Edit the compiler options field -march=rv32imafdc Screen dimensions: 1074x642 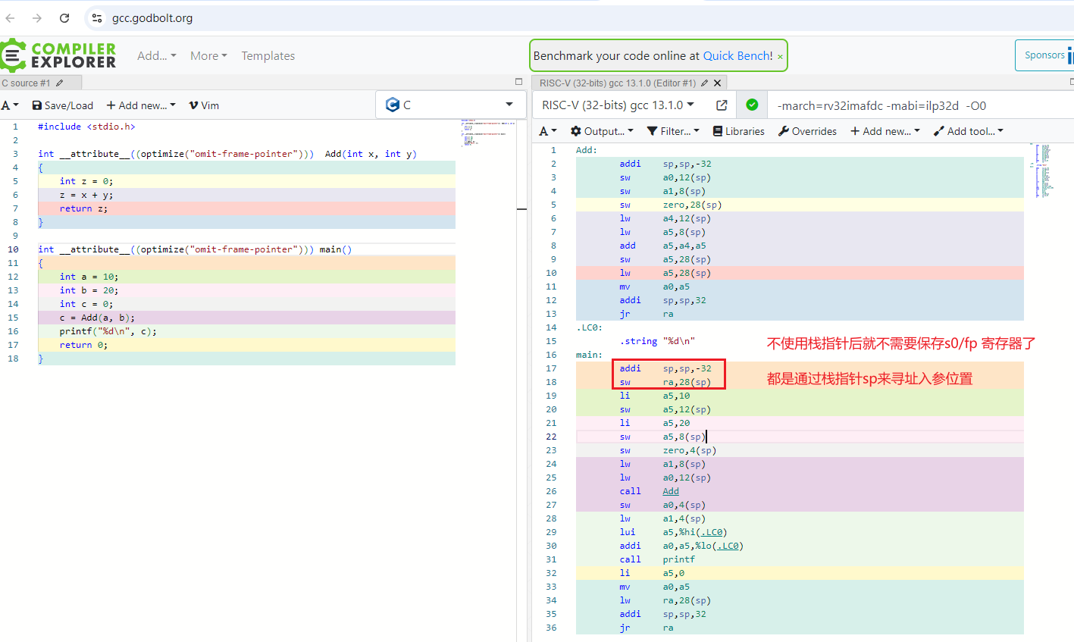(x=921, y=105)
